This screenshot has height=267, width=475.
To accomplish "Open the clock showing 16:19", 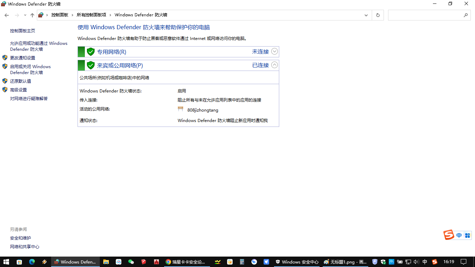I will (x=449, y=262).
